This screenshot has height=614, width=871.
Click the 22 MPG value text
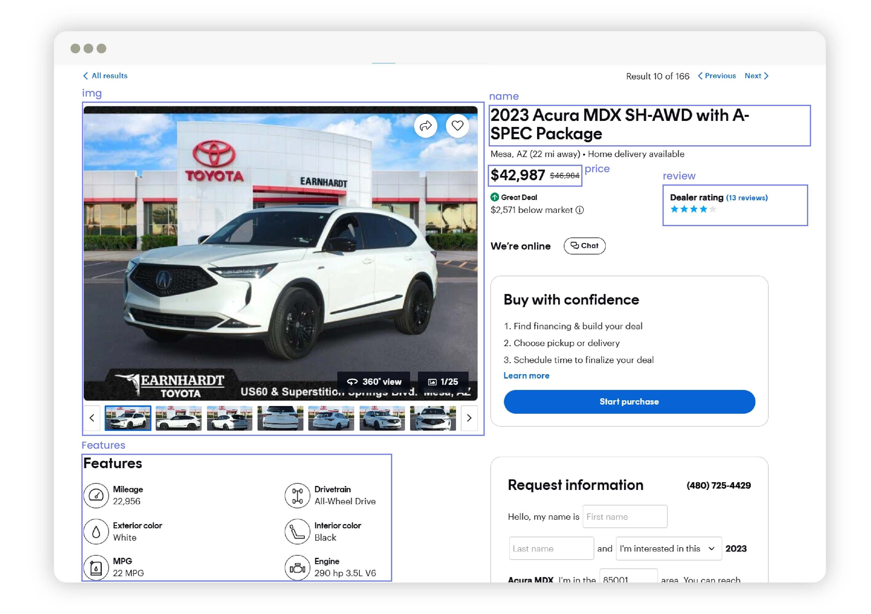[128, 573]
